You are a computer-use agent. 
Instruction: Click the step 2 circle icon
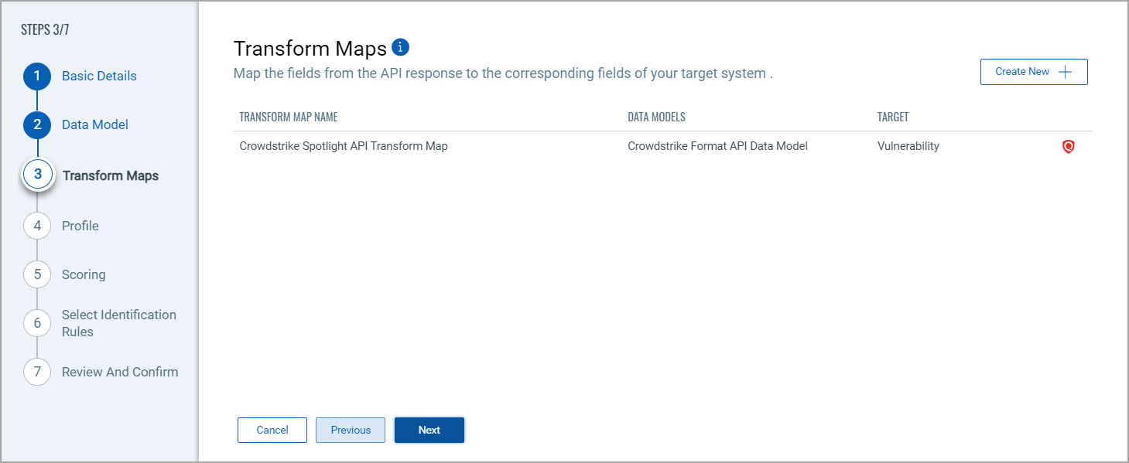(37, 125)
